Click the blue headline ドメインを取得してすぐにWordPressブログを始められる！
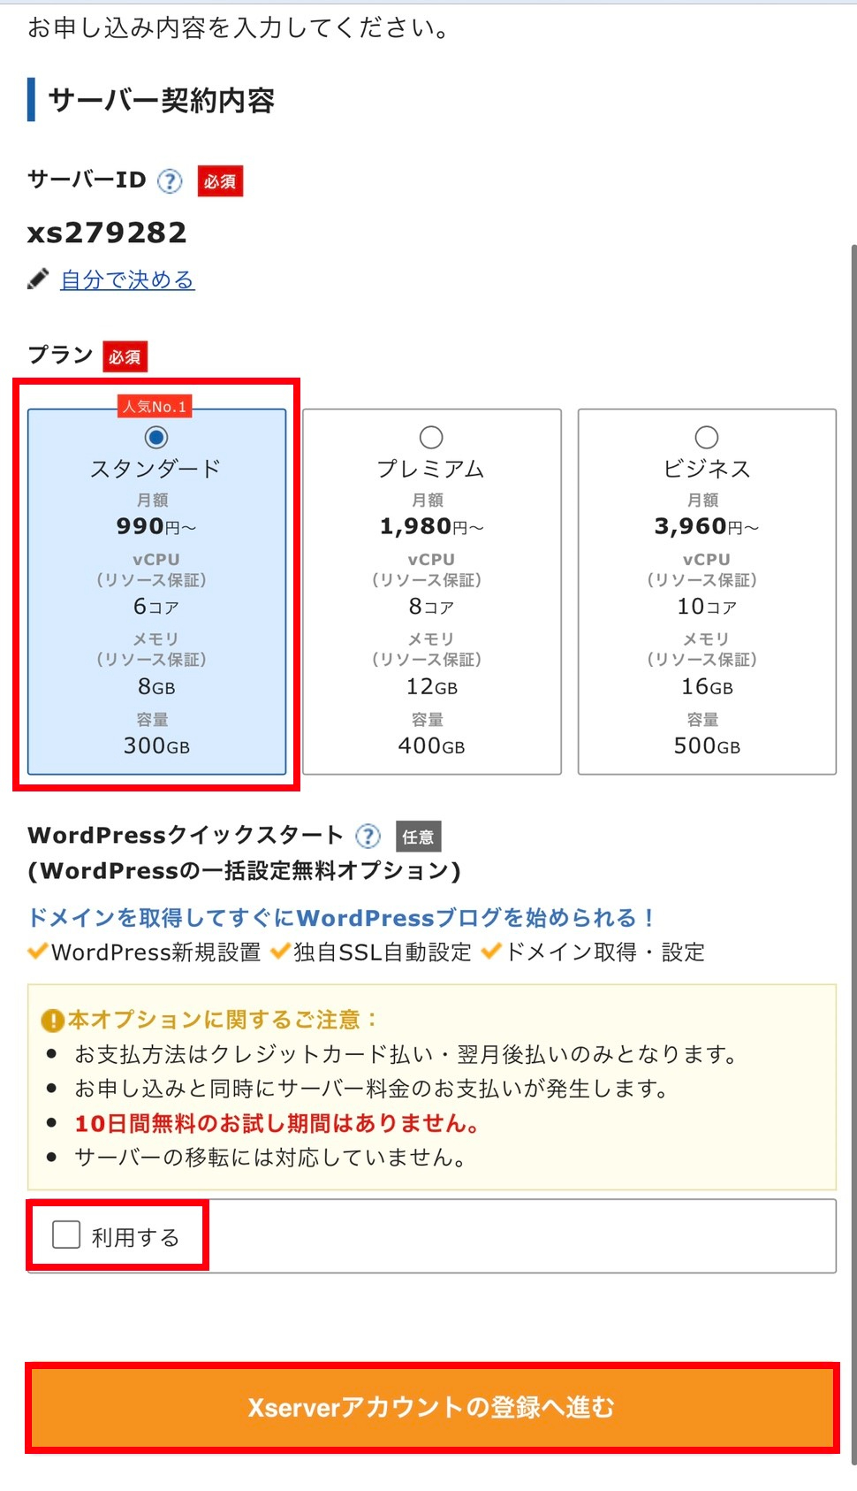Image resolution: width=857 pixels, height=1491 pixels. pos(341,917)
